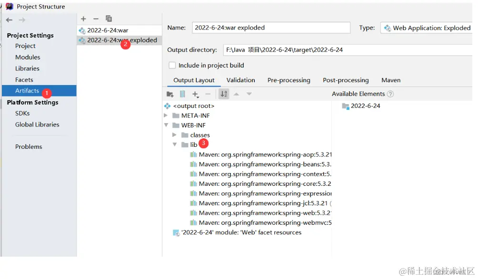The width and height of the screenshot is (478, 279).
Task: Select the spring-jcl:5.3.21 library row
Action: point(260,203)
